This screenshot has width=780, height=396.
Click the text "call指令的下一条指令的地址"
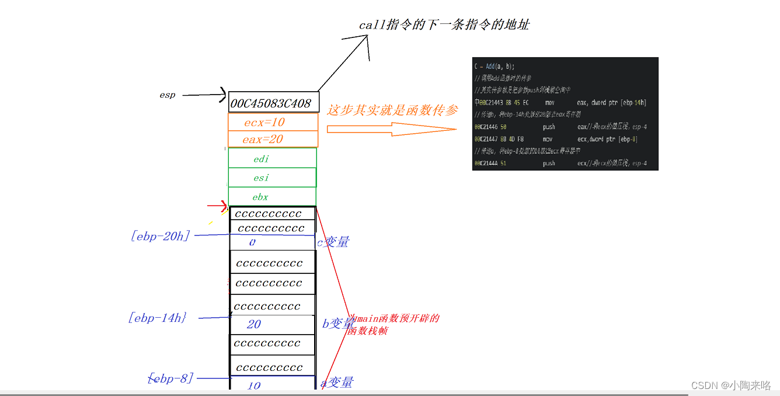(444, 25)
